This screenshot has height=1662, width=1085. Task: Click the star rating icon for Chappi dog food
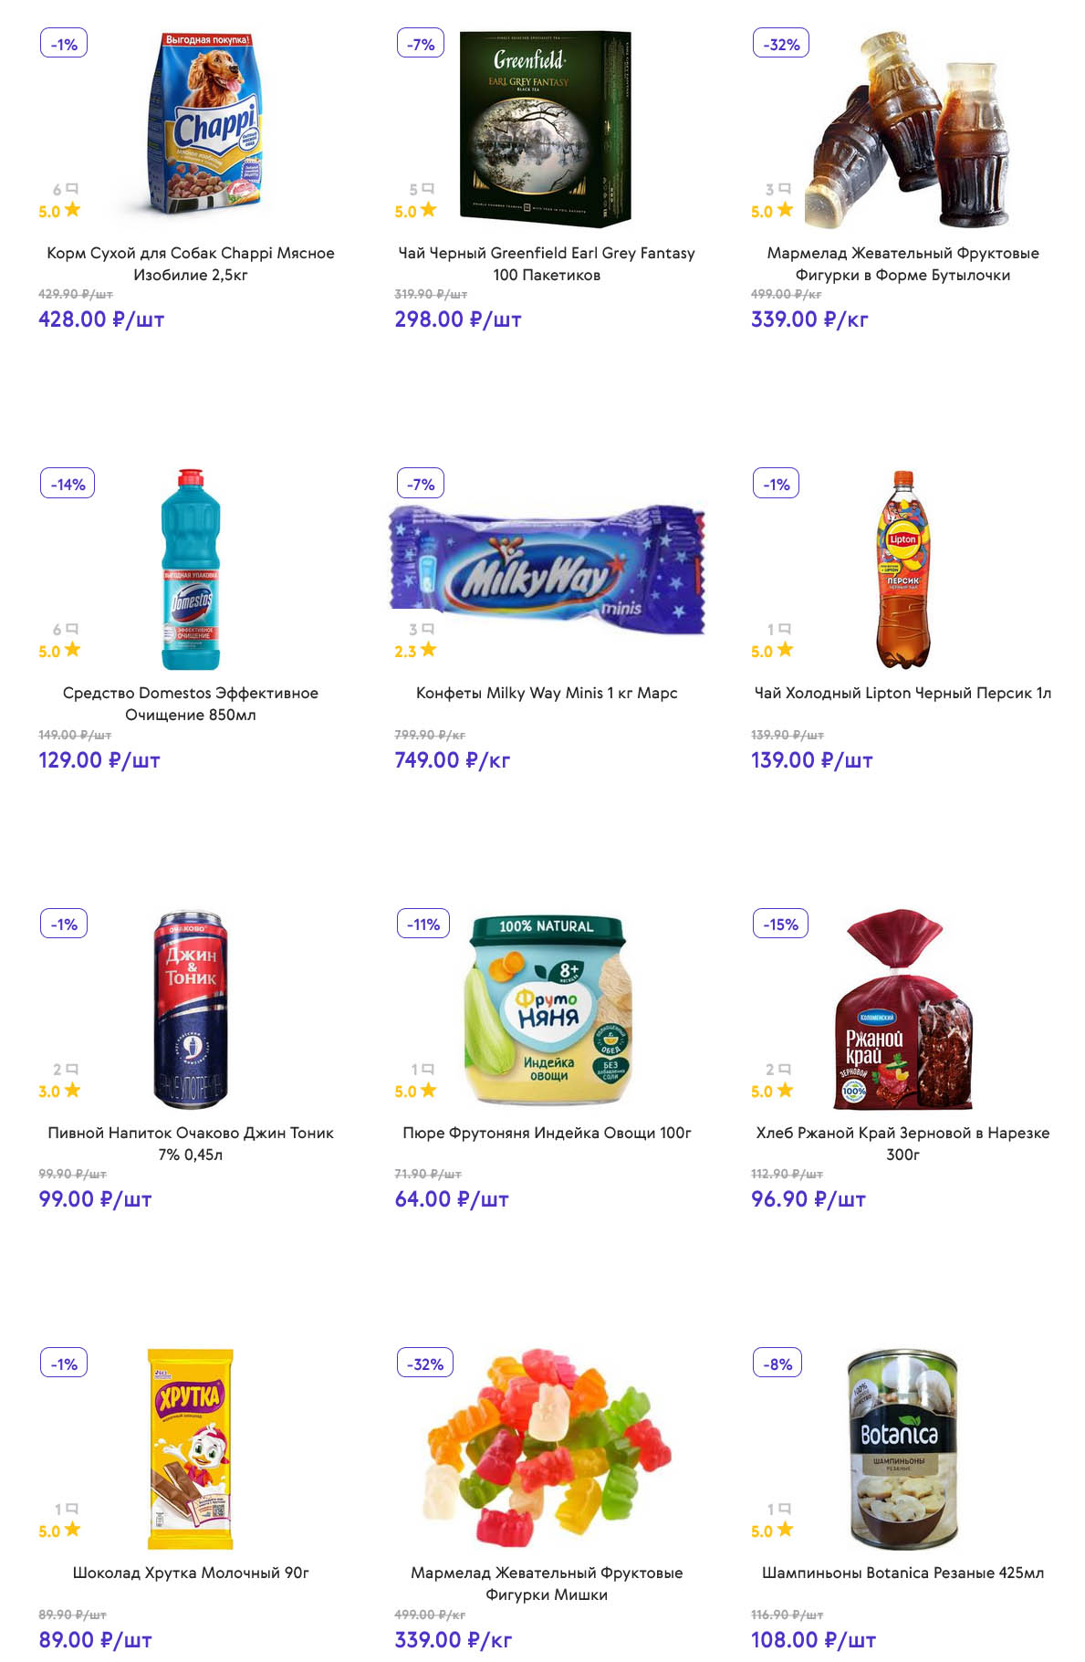(72, 210)
